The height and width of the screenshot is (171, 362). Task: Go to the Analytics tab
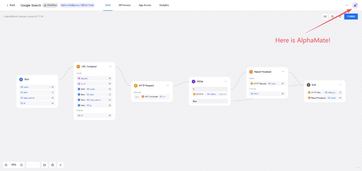click(x=164, y=5)
